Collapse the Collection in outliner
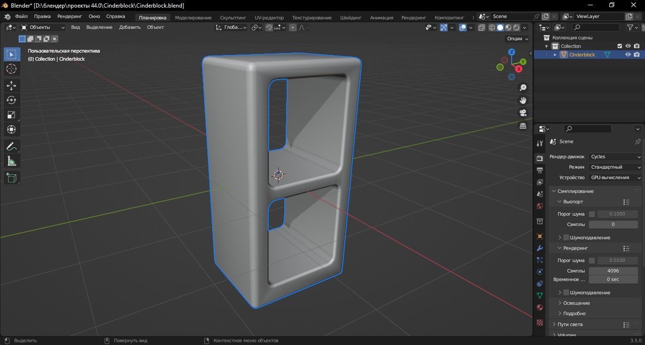645x345 pixels. 546,46
